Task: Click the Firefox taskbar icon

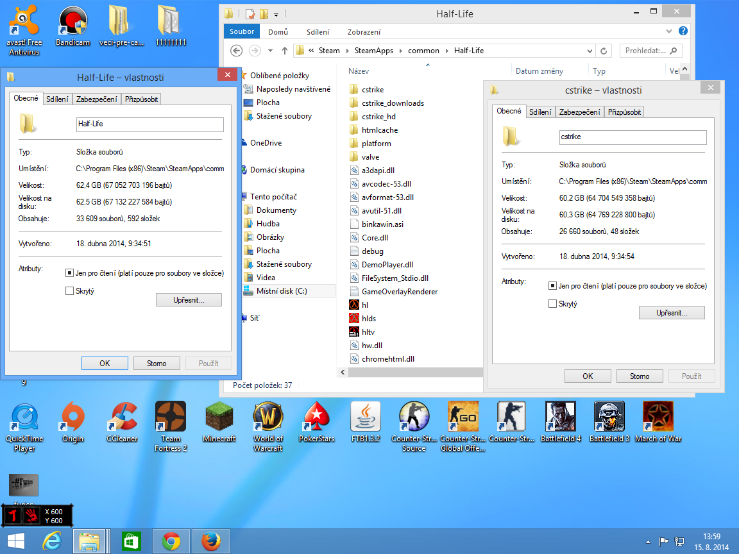Action: click(211, 542)
